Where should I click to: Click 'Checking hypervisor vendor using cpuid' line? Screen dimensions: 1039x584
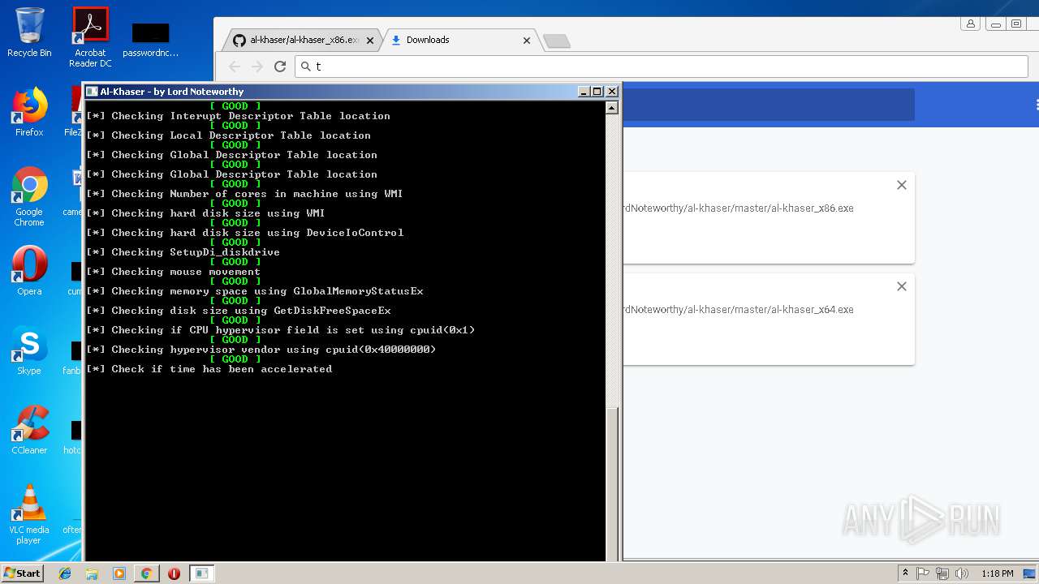pos(261,350)
